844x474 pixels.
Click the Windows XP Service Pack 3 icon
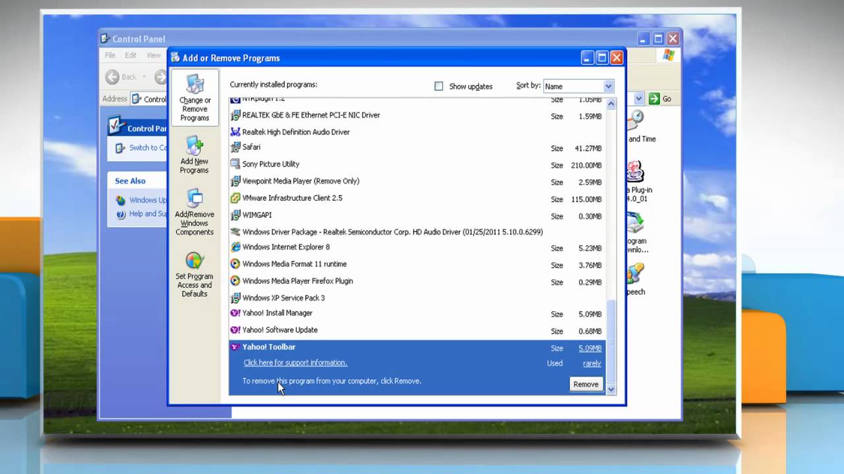pos(235,298)
